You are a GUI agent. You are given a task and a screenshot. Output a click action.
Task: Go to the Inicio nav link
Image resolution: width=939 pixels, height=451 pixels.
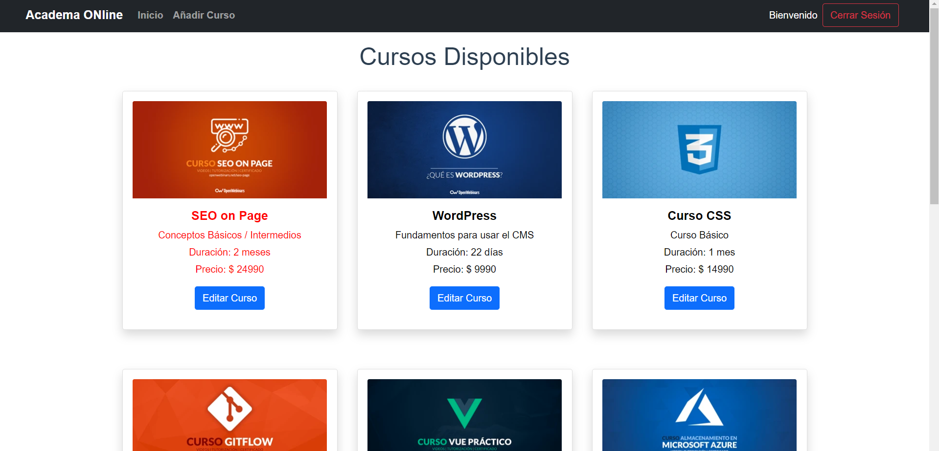point(150,15)
